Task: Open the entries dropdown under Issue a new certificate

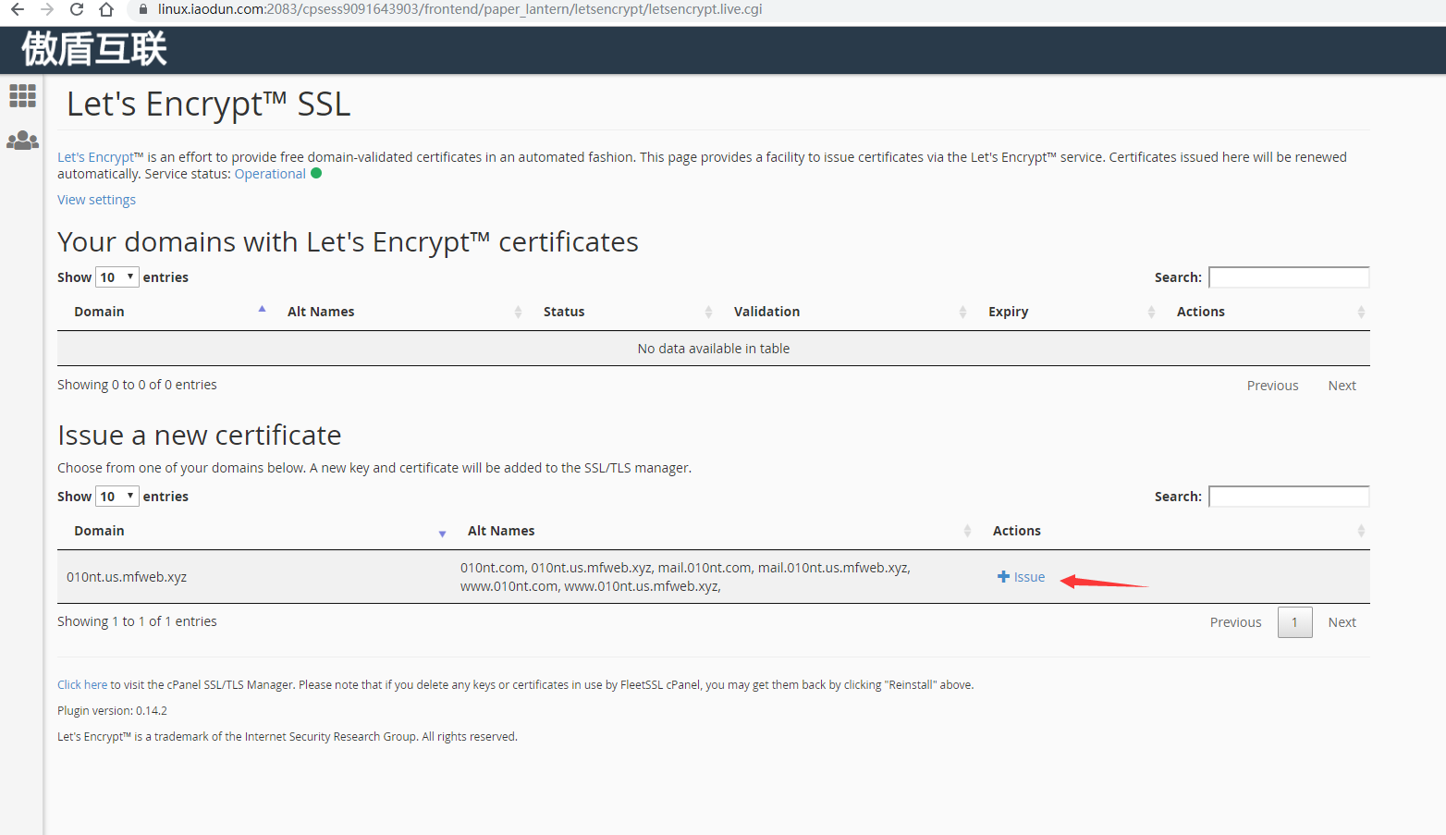Action: 116,497
